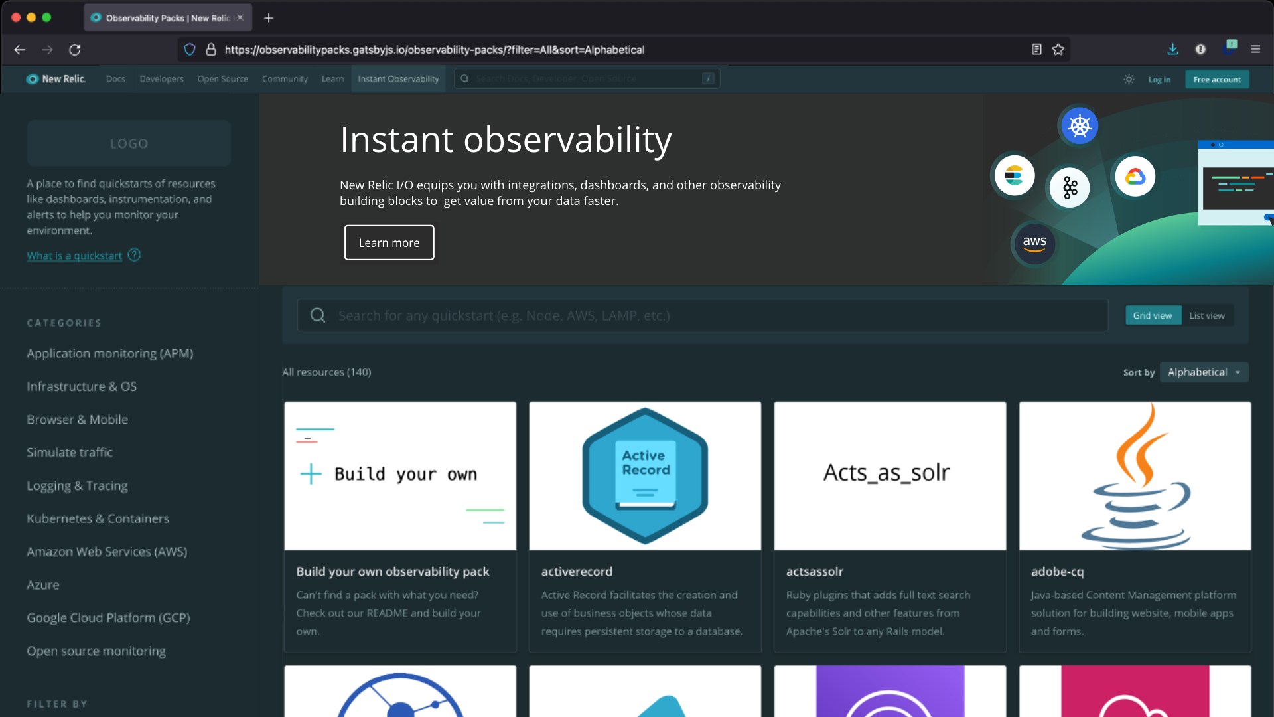Click the AWS icon in the hero illustration
The image size is (1274, 717).
(x=1034, y=243)
